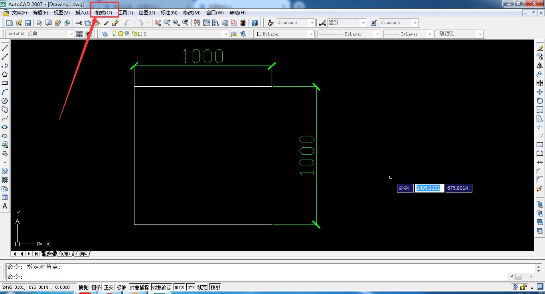Viewport: 545px width, 294px height.
Task: Select the Hatch tool
Action: click(x=5, y=171)
